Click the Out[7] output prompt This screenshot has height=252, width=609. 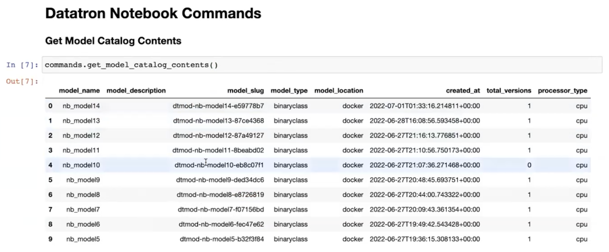(x=22, y=81)
